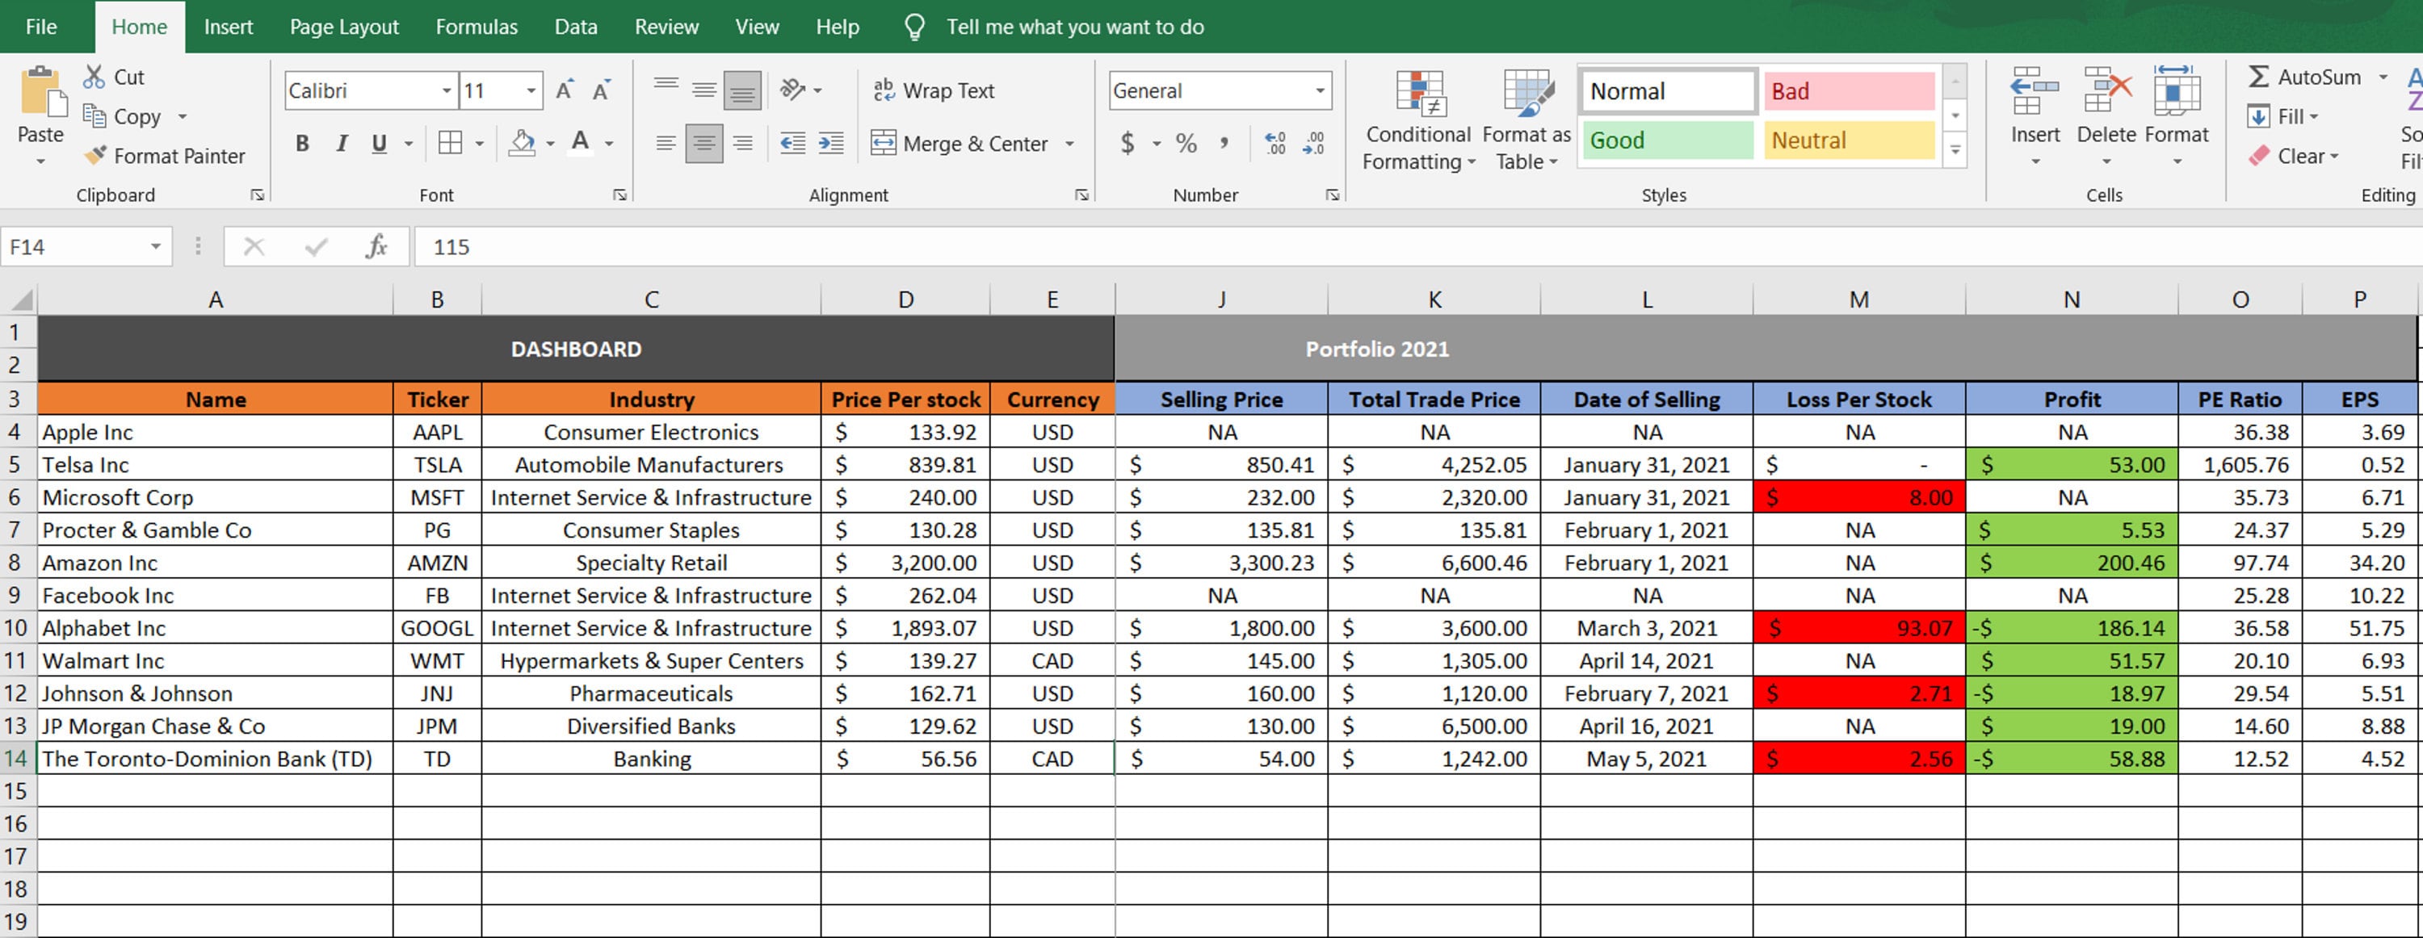Expand the Name Box dropdown arrow
Image resolution: width=2423 pixels, height=938 pixels.
coord(155,246)
